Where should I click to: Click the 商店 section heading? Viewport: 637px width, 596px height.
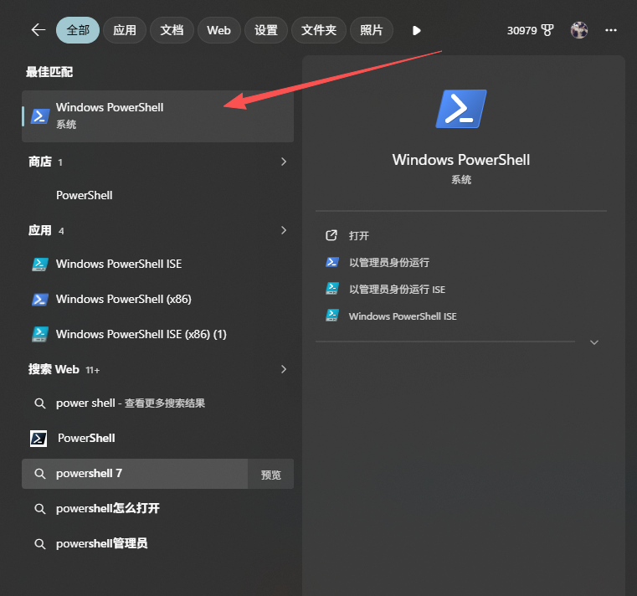(x=40, y=162)
